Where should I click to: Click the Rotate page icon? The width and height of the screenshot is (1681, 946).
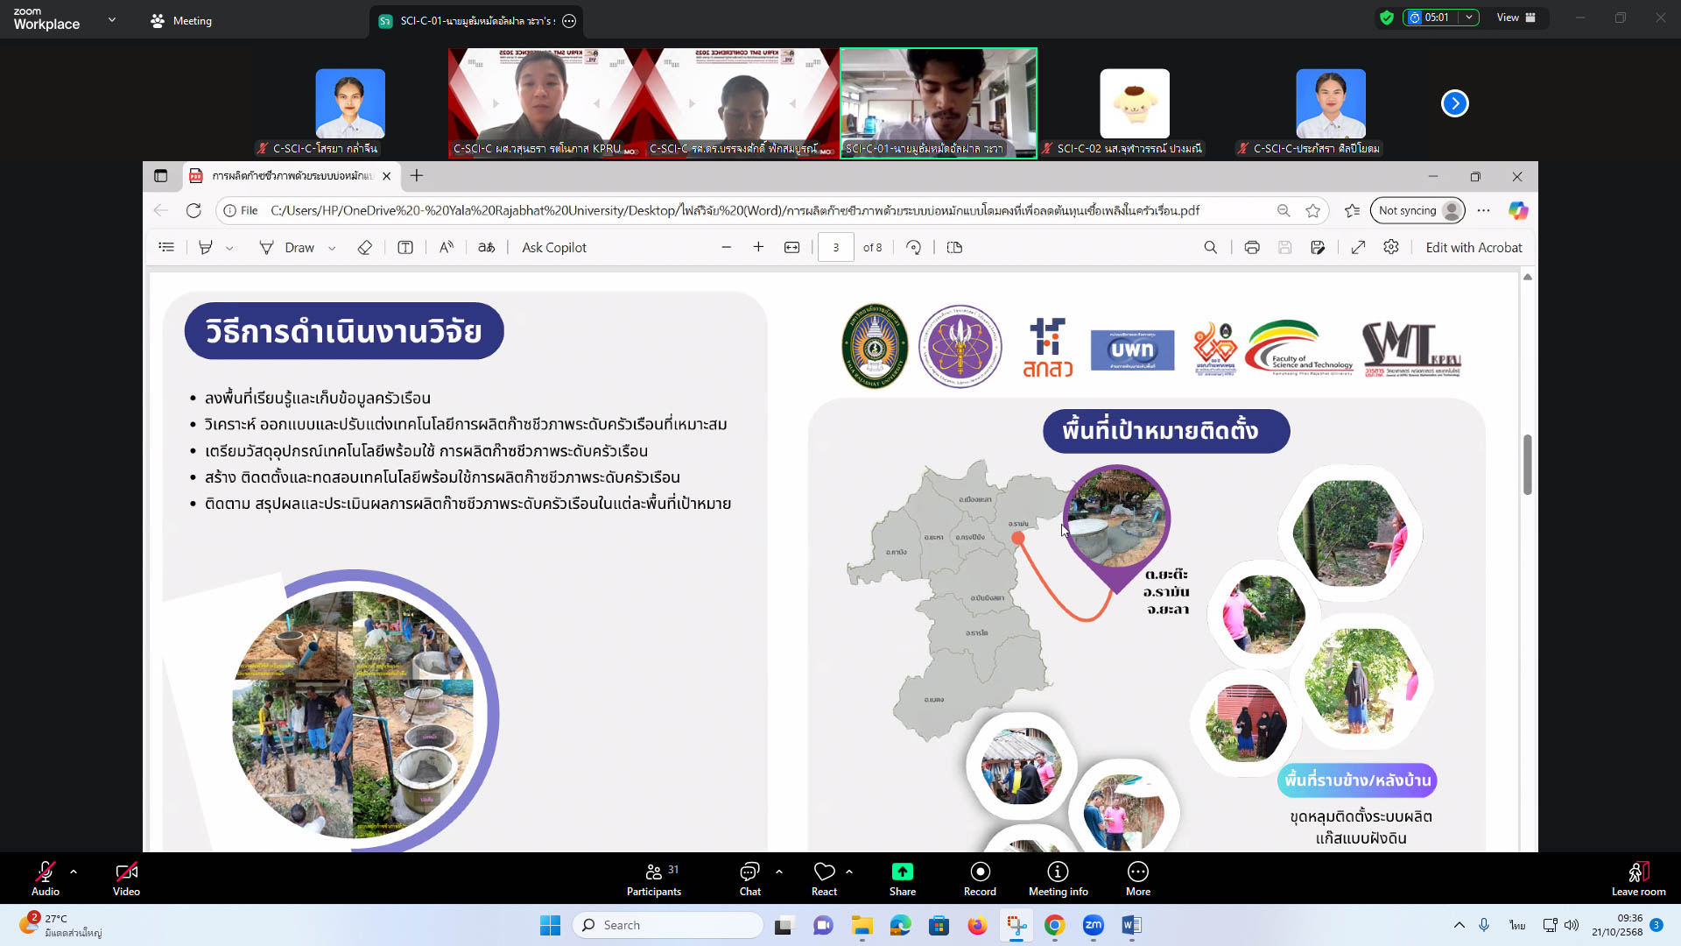click(913, 248)
